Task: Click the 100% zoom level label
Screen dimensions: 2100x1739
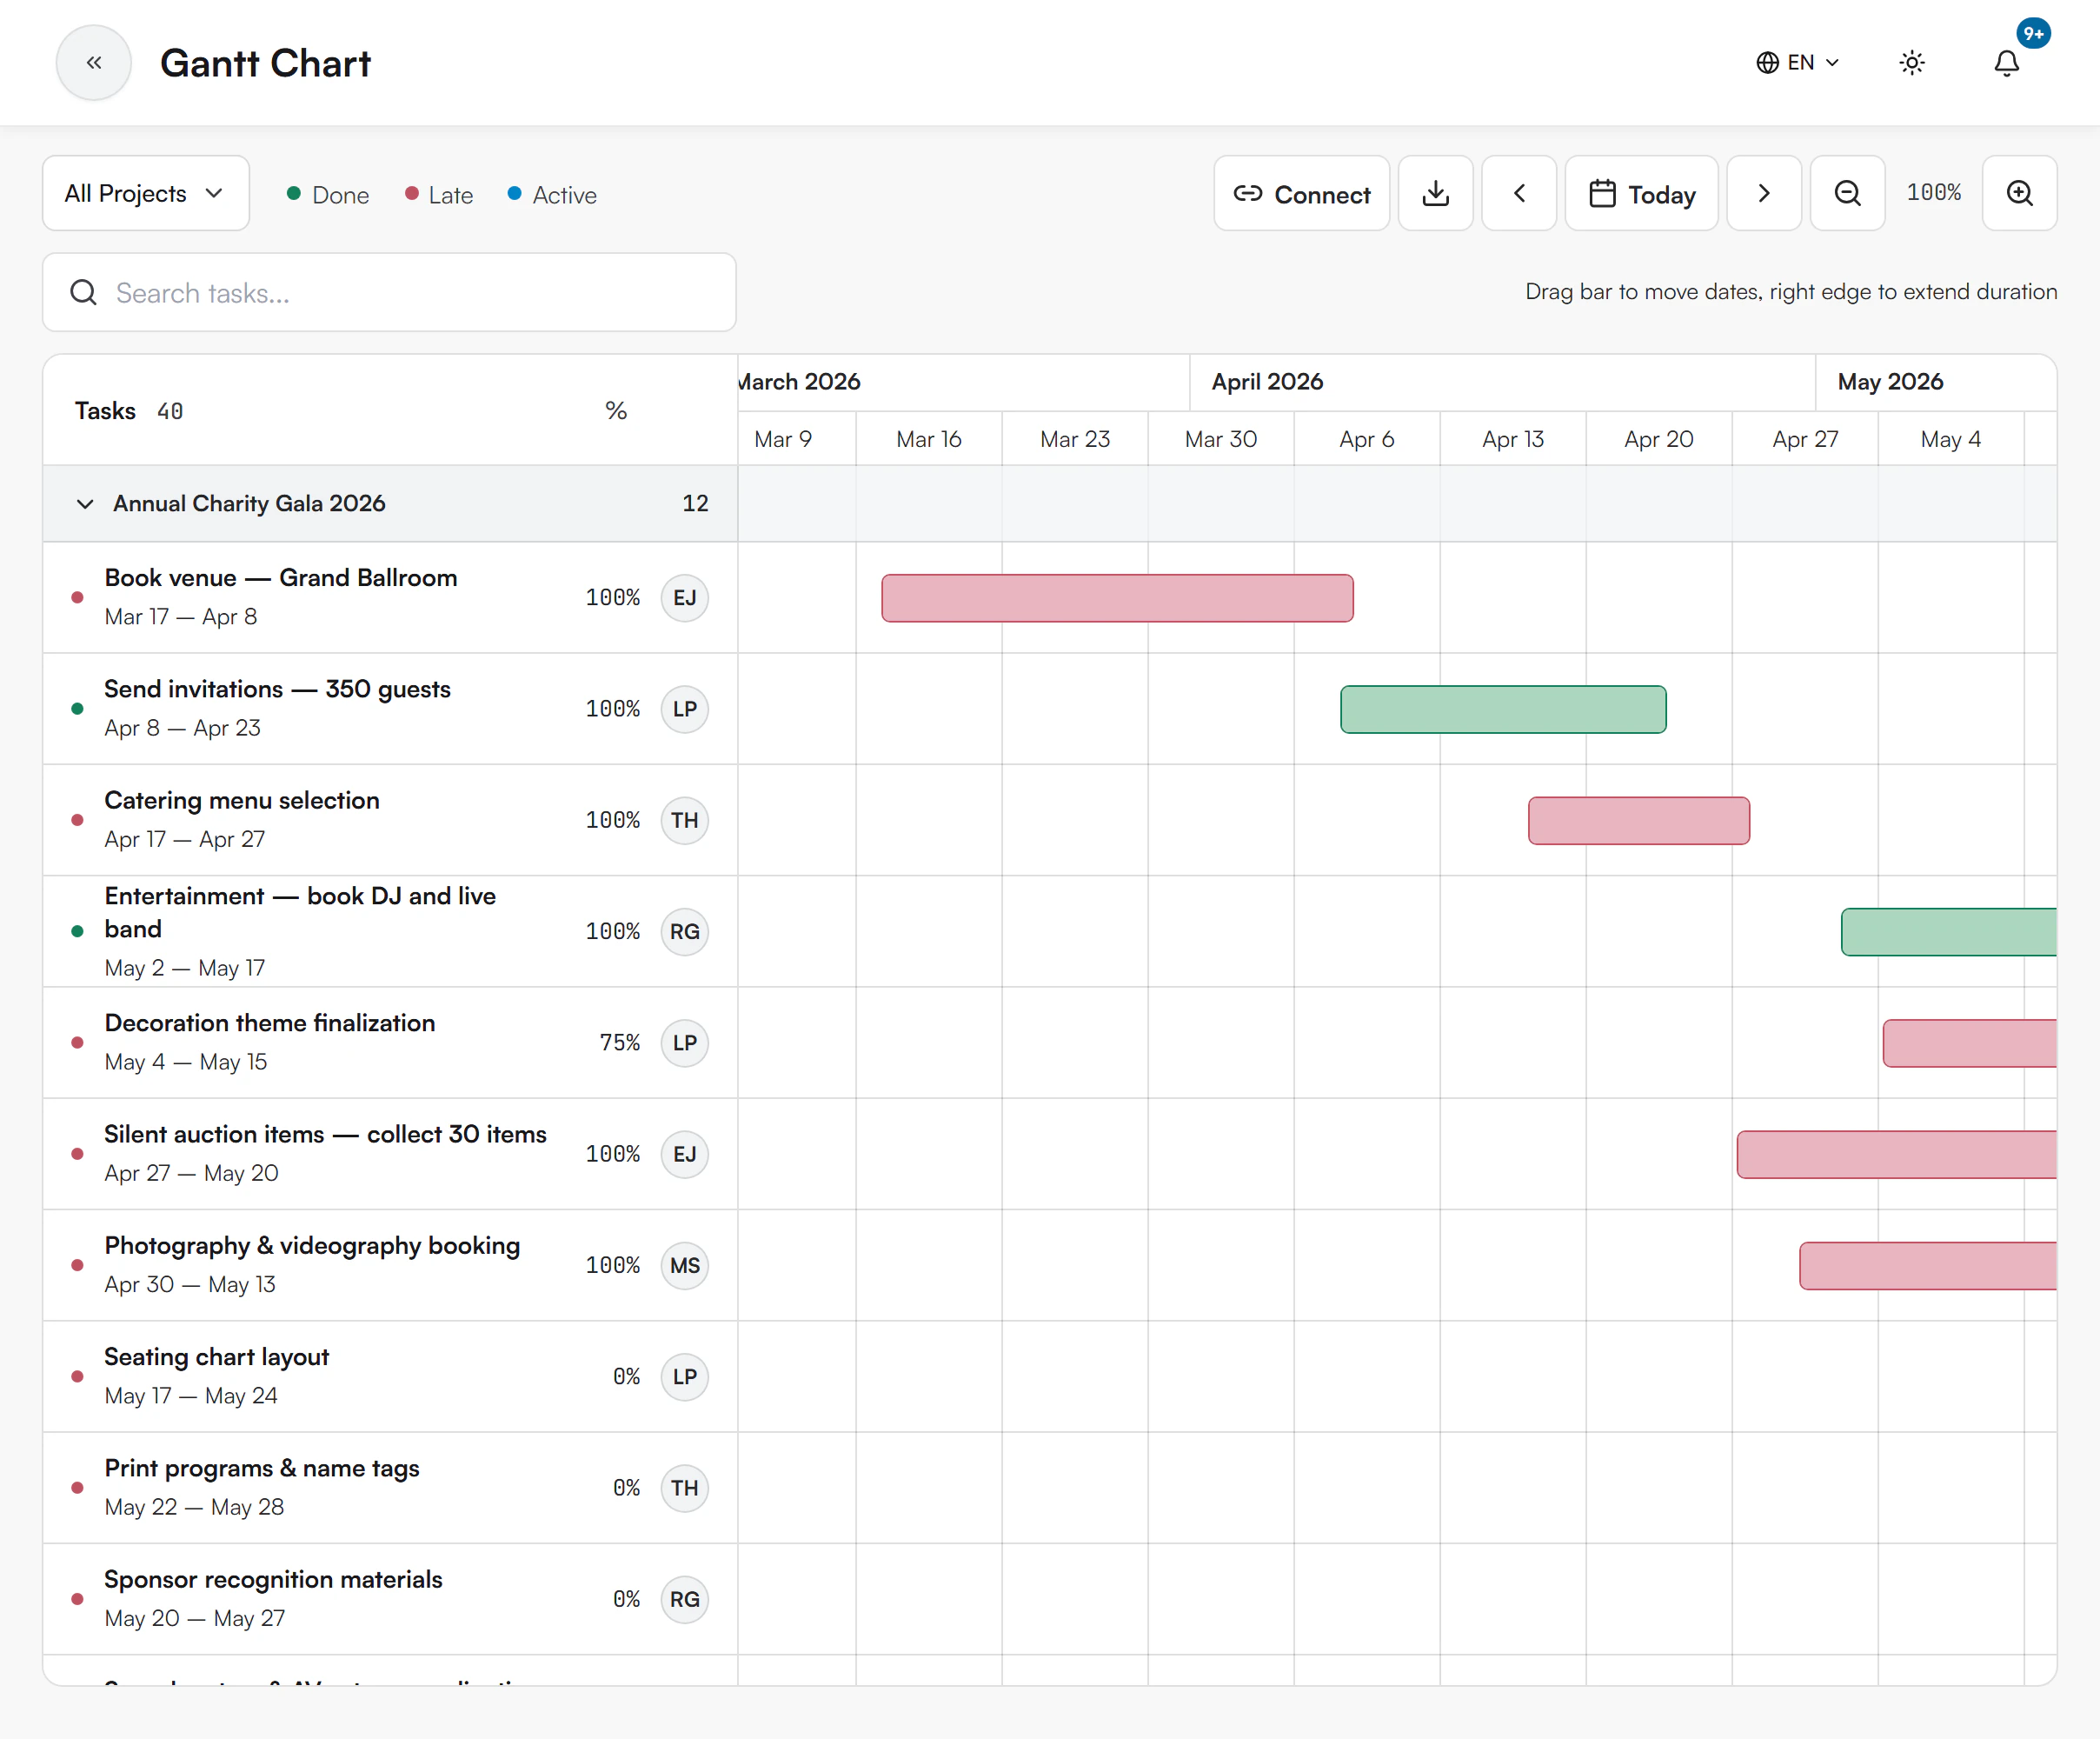Action: point(1934,193)
